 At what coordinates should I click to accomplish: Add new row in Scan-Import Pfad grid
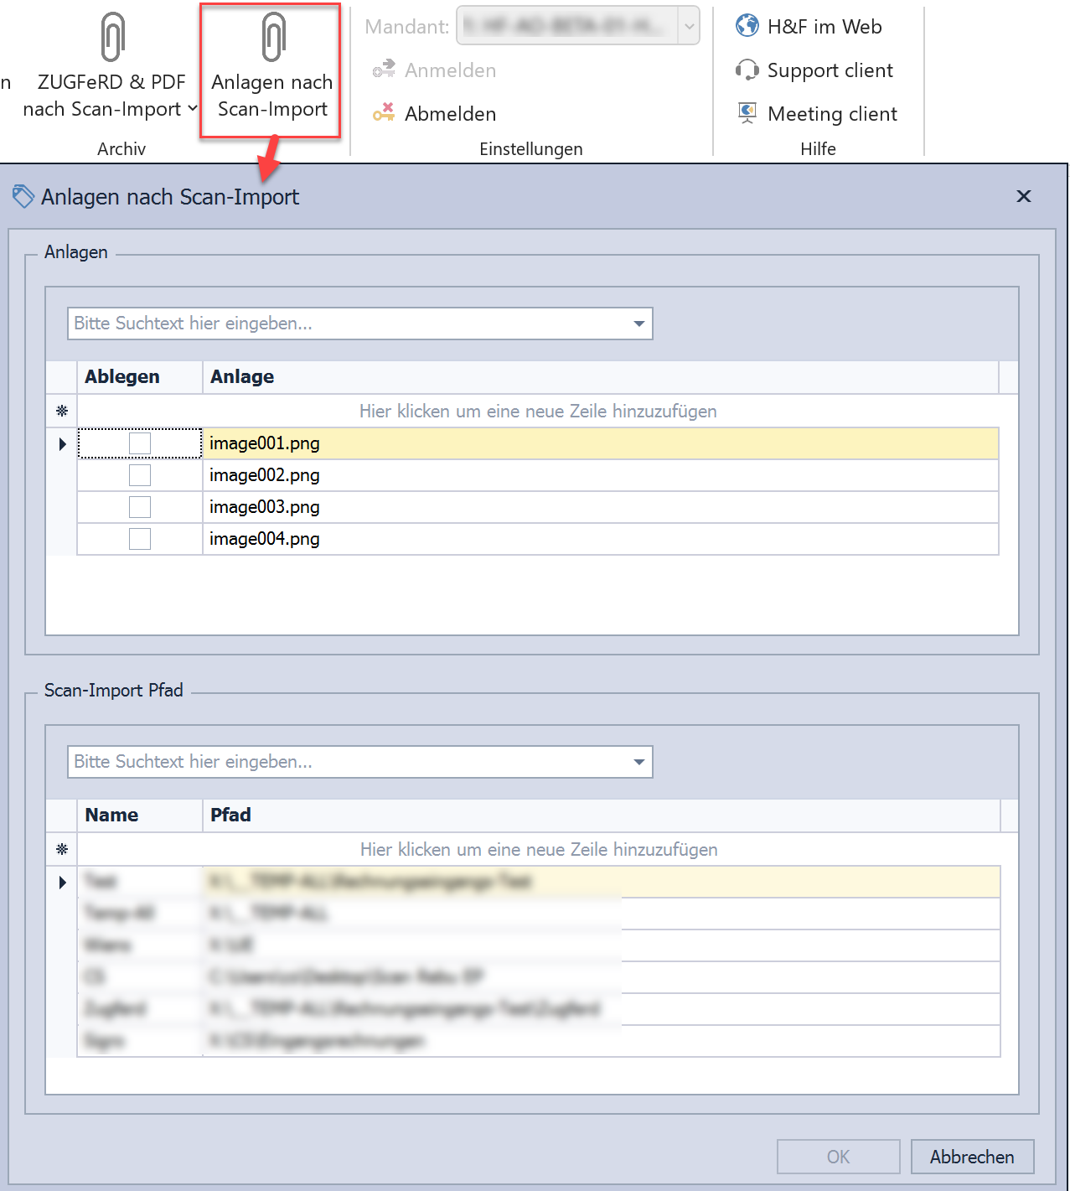[538, 850]
